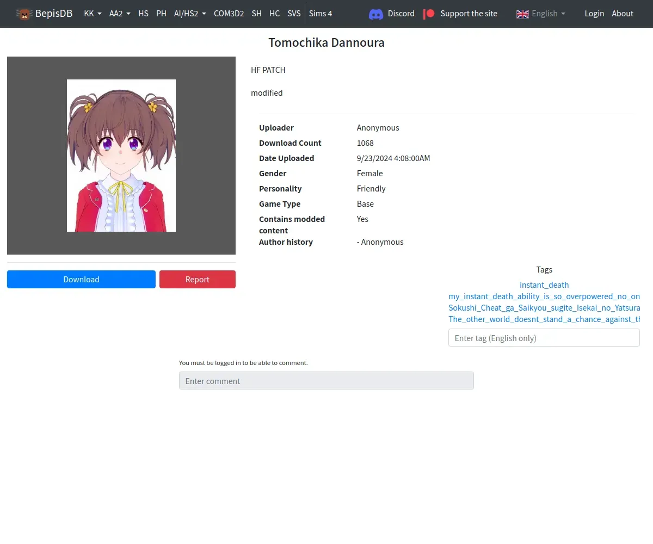Image resolution: width=653 pixels, height=544 pixels.
Task: Click the Enter comment field
Action: point(326,381)
